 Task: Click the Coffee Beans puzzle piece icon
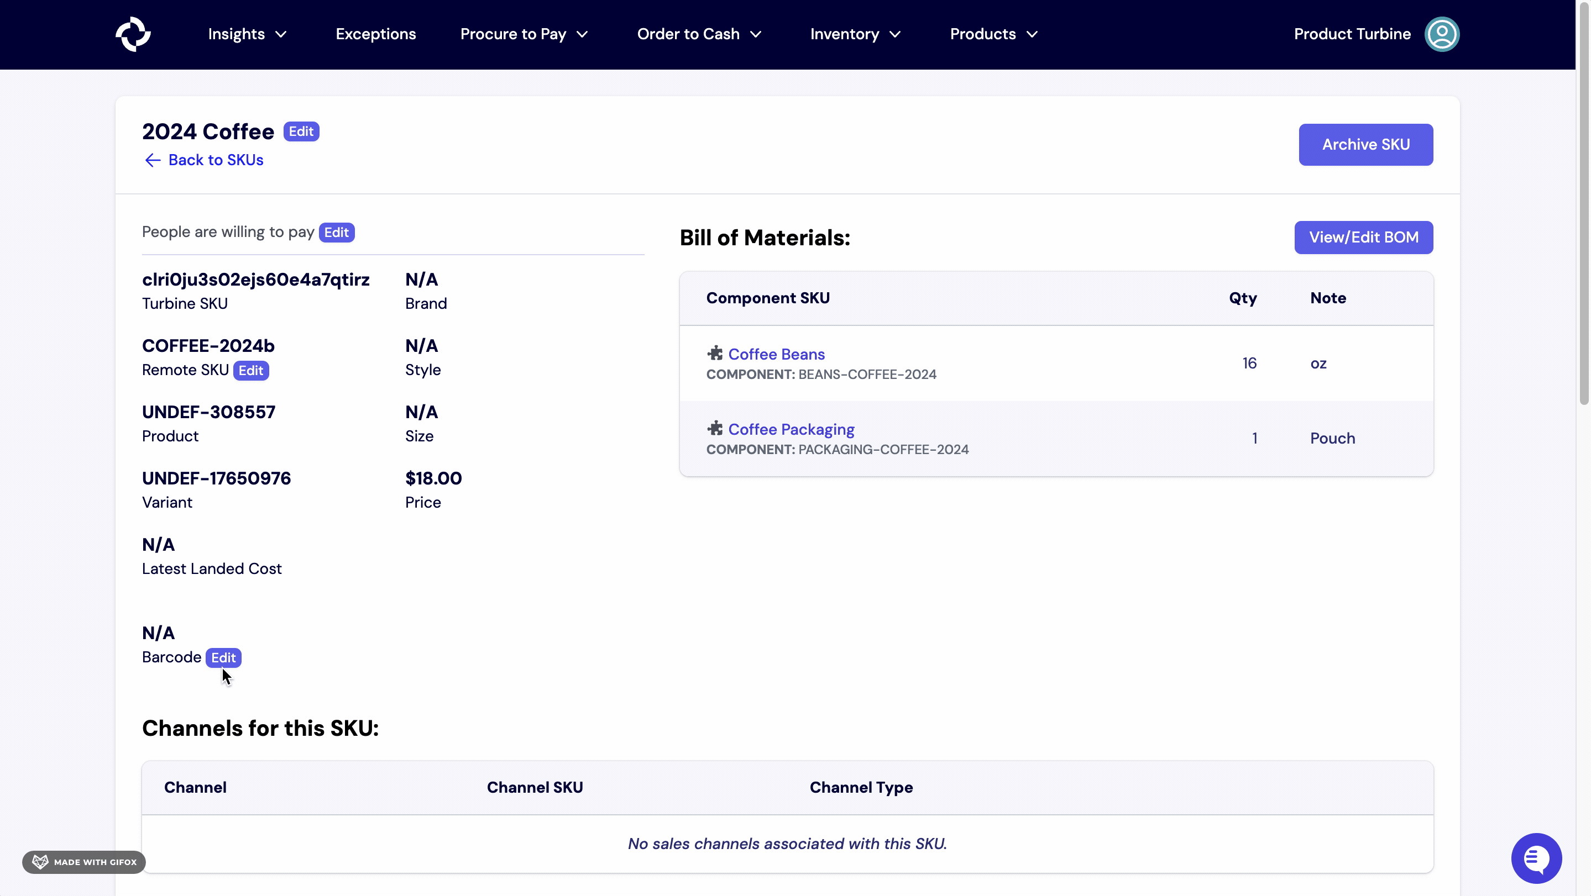[x=715, y=354]
